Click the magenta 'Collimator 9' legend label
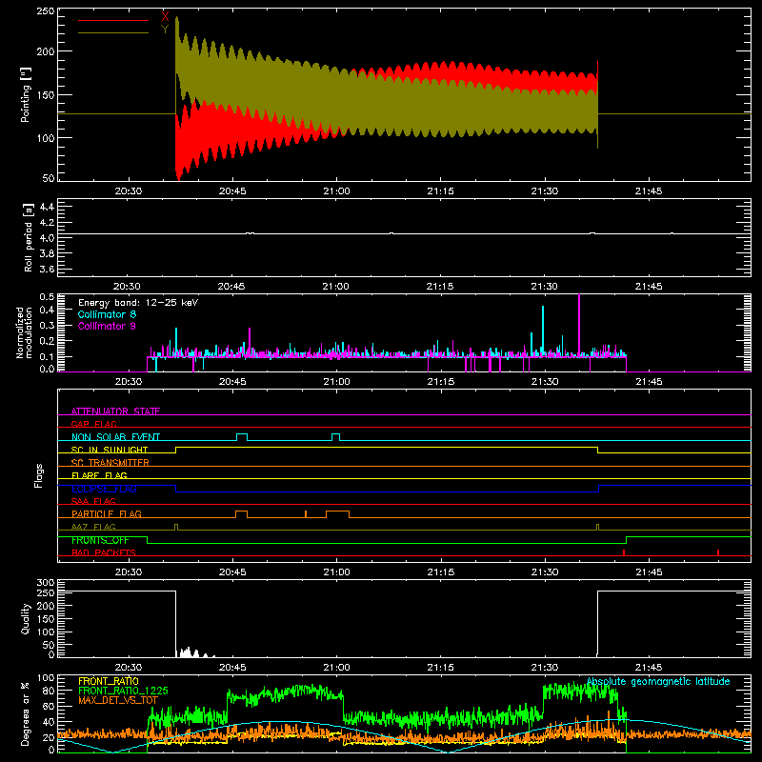 pyautogui.click(x=107, y=326)
